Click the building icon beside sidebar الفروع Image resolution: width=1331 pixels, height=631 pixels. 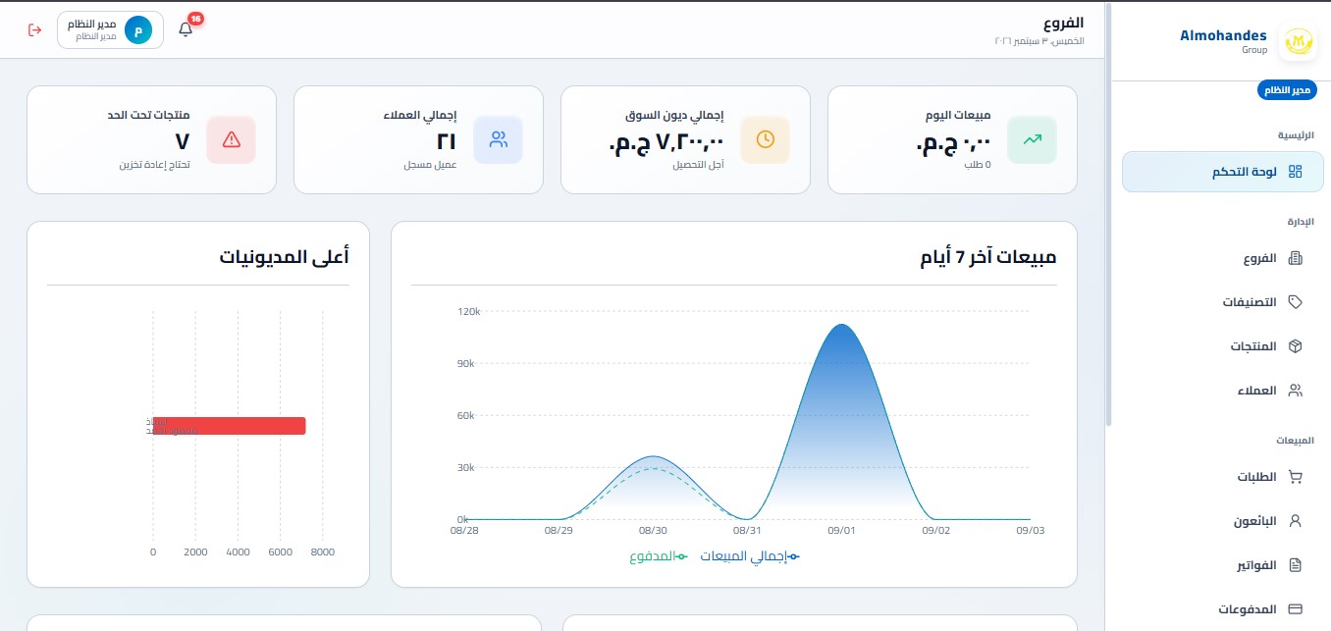pyautogui.click(x=1295, y=259)
